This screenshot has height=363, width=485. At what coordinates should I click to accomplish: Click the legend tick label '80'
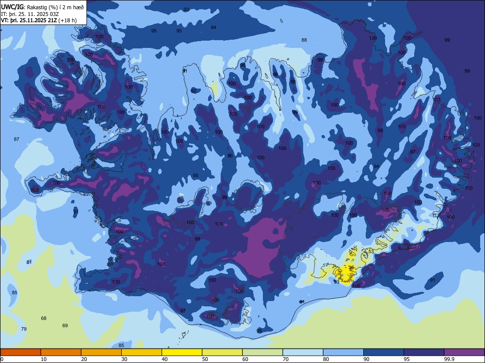pos(326,359)
